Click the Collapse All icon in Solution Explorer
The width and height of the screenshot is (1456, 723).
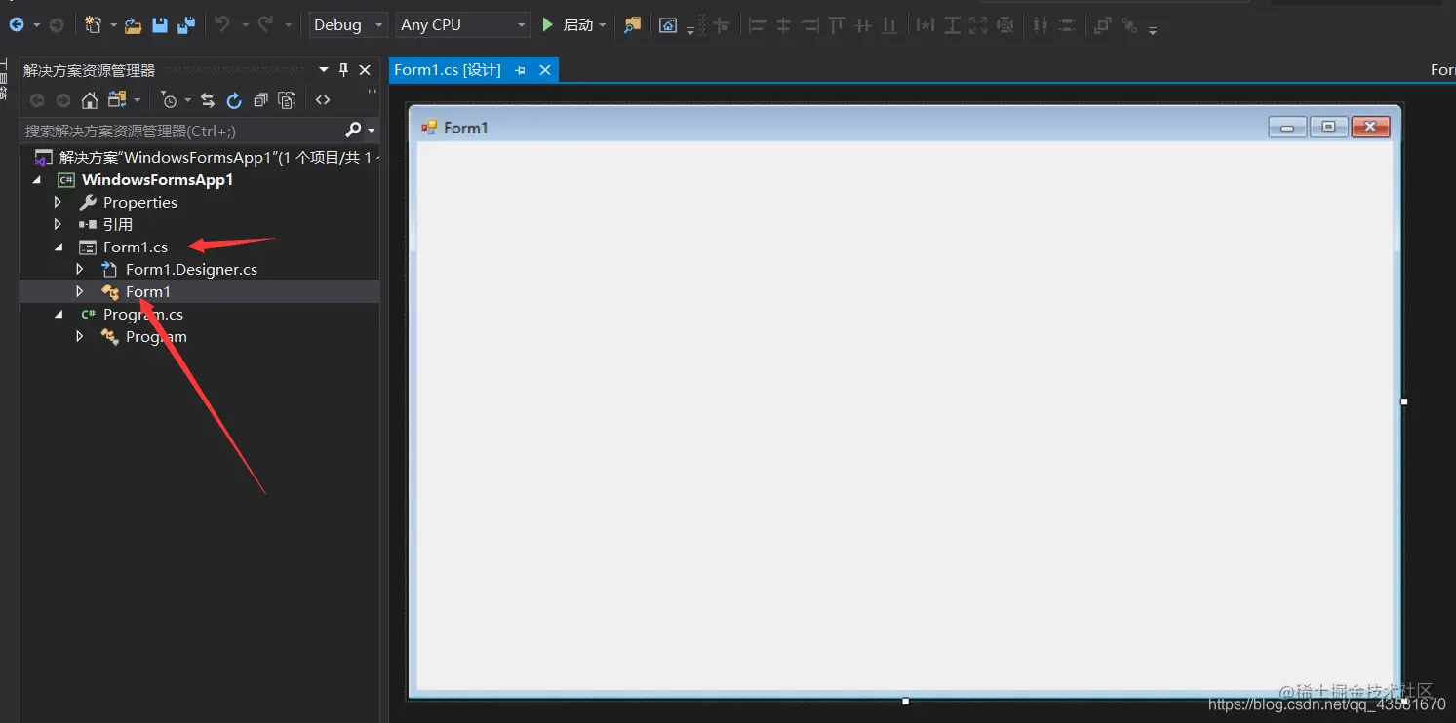260,99
